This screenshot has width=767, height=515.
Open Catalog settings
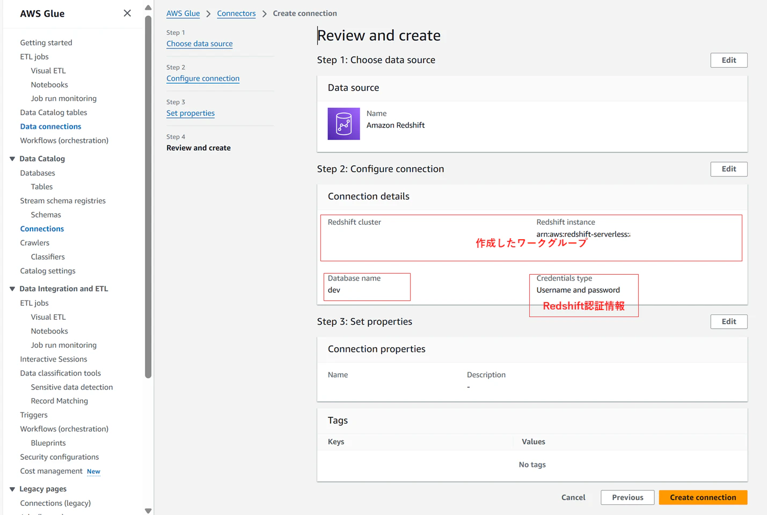click(x=48, y=271)
